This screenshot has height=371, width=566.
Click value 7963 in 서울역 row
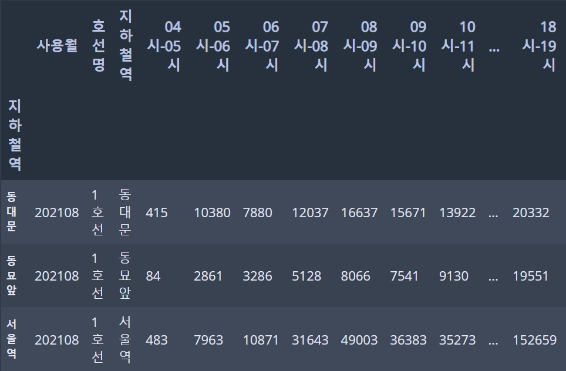(x=208, y=340)
